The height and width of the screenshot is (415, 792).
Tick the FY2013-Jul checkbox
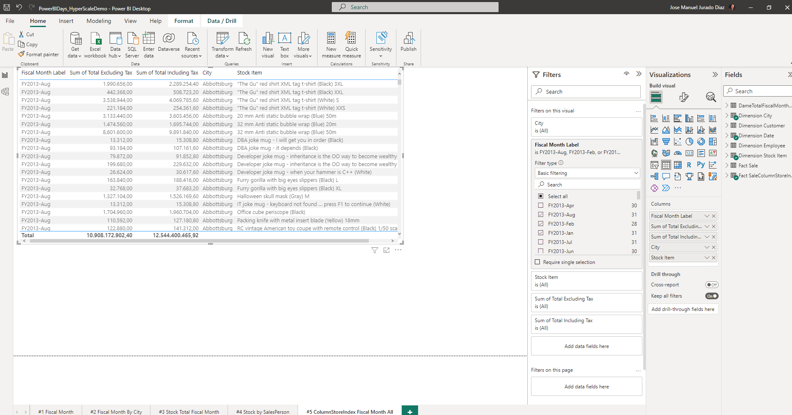[541, 242]
